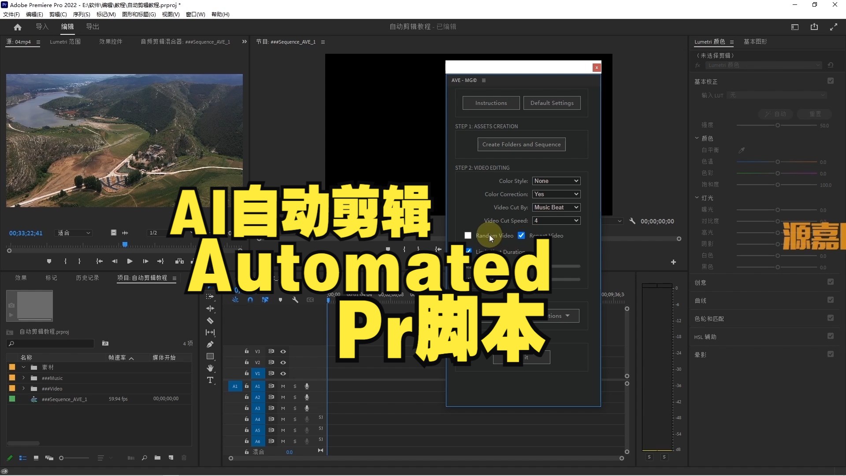846x476 pixels.
Task: Mute the A1 audio track
Action: point(282,386)
